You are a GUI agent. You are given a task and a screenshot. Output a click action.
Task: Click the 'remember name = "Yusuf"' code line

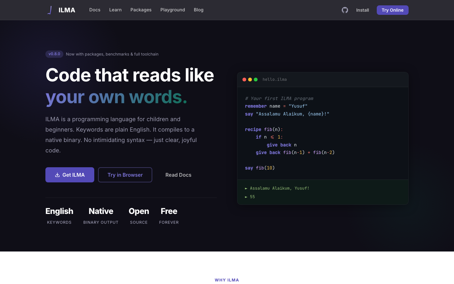(x=276, y=106)
